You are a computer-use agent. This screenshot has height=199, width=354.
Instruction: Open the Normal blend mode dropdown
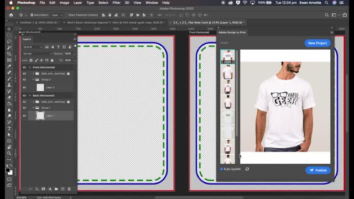37,54
